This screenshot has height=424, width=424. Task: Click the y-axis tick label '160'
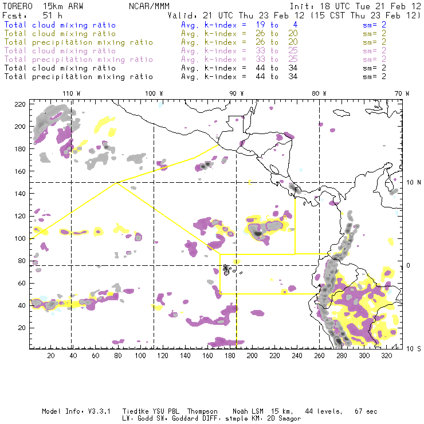[20, 171]
